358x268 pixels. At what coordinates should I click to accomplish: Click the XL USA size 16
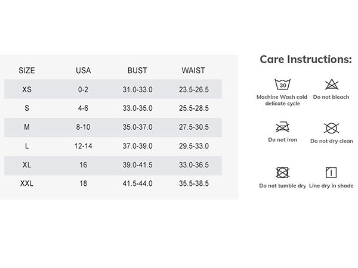coord(84,165)
